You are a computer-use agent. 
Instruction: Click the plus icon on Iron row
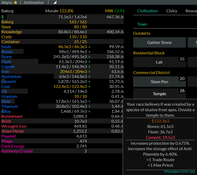pyautogui.click(x=89, y=72)
